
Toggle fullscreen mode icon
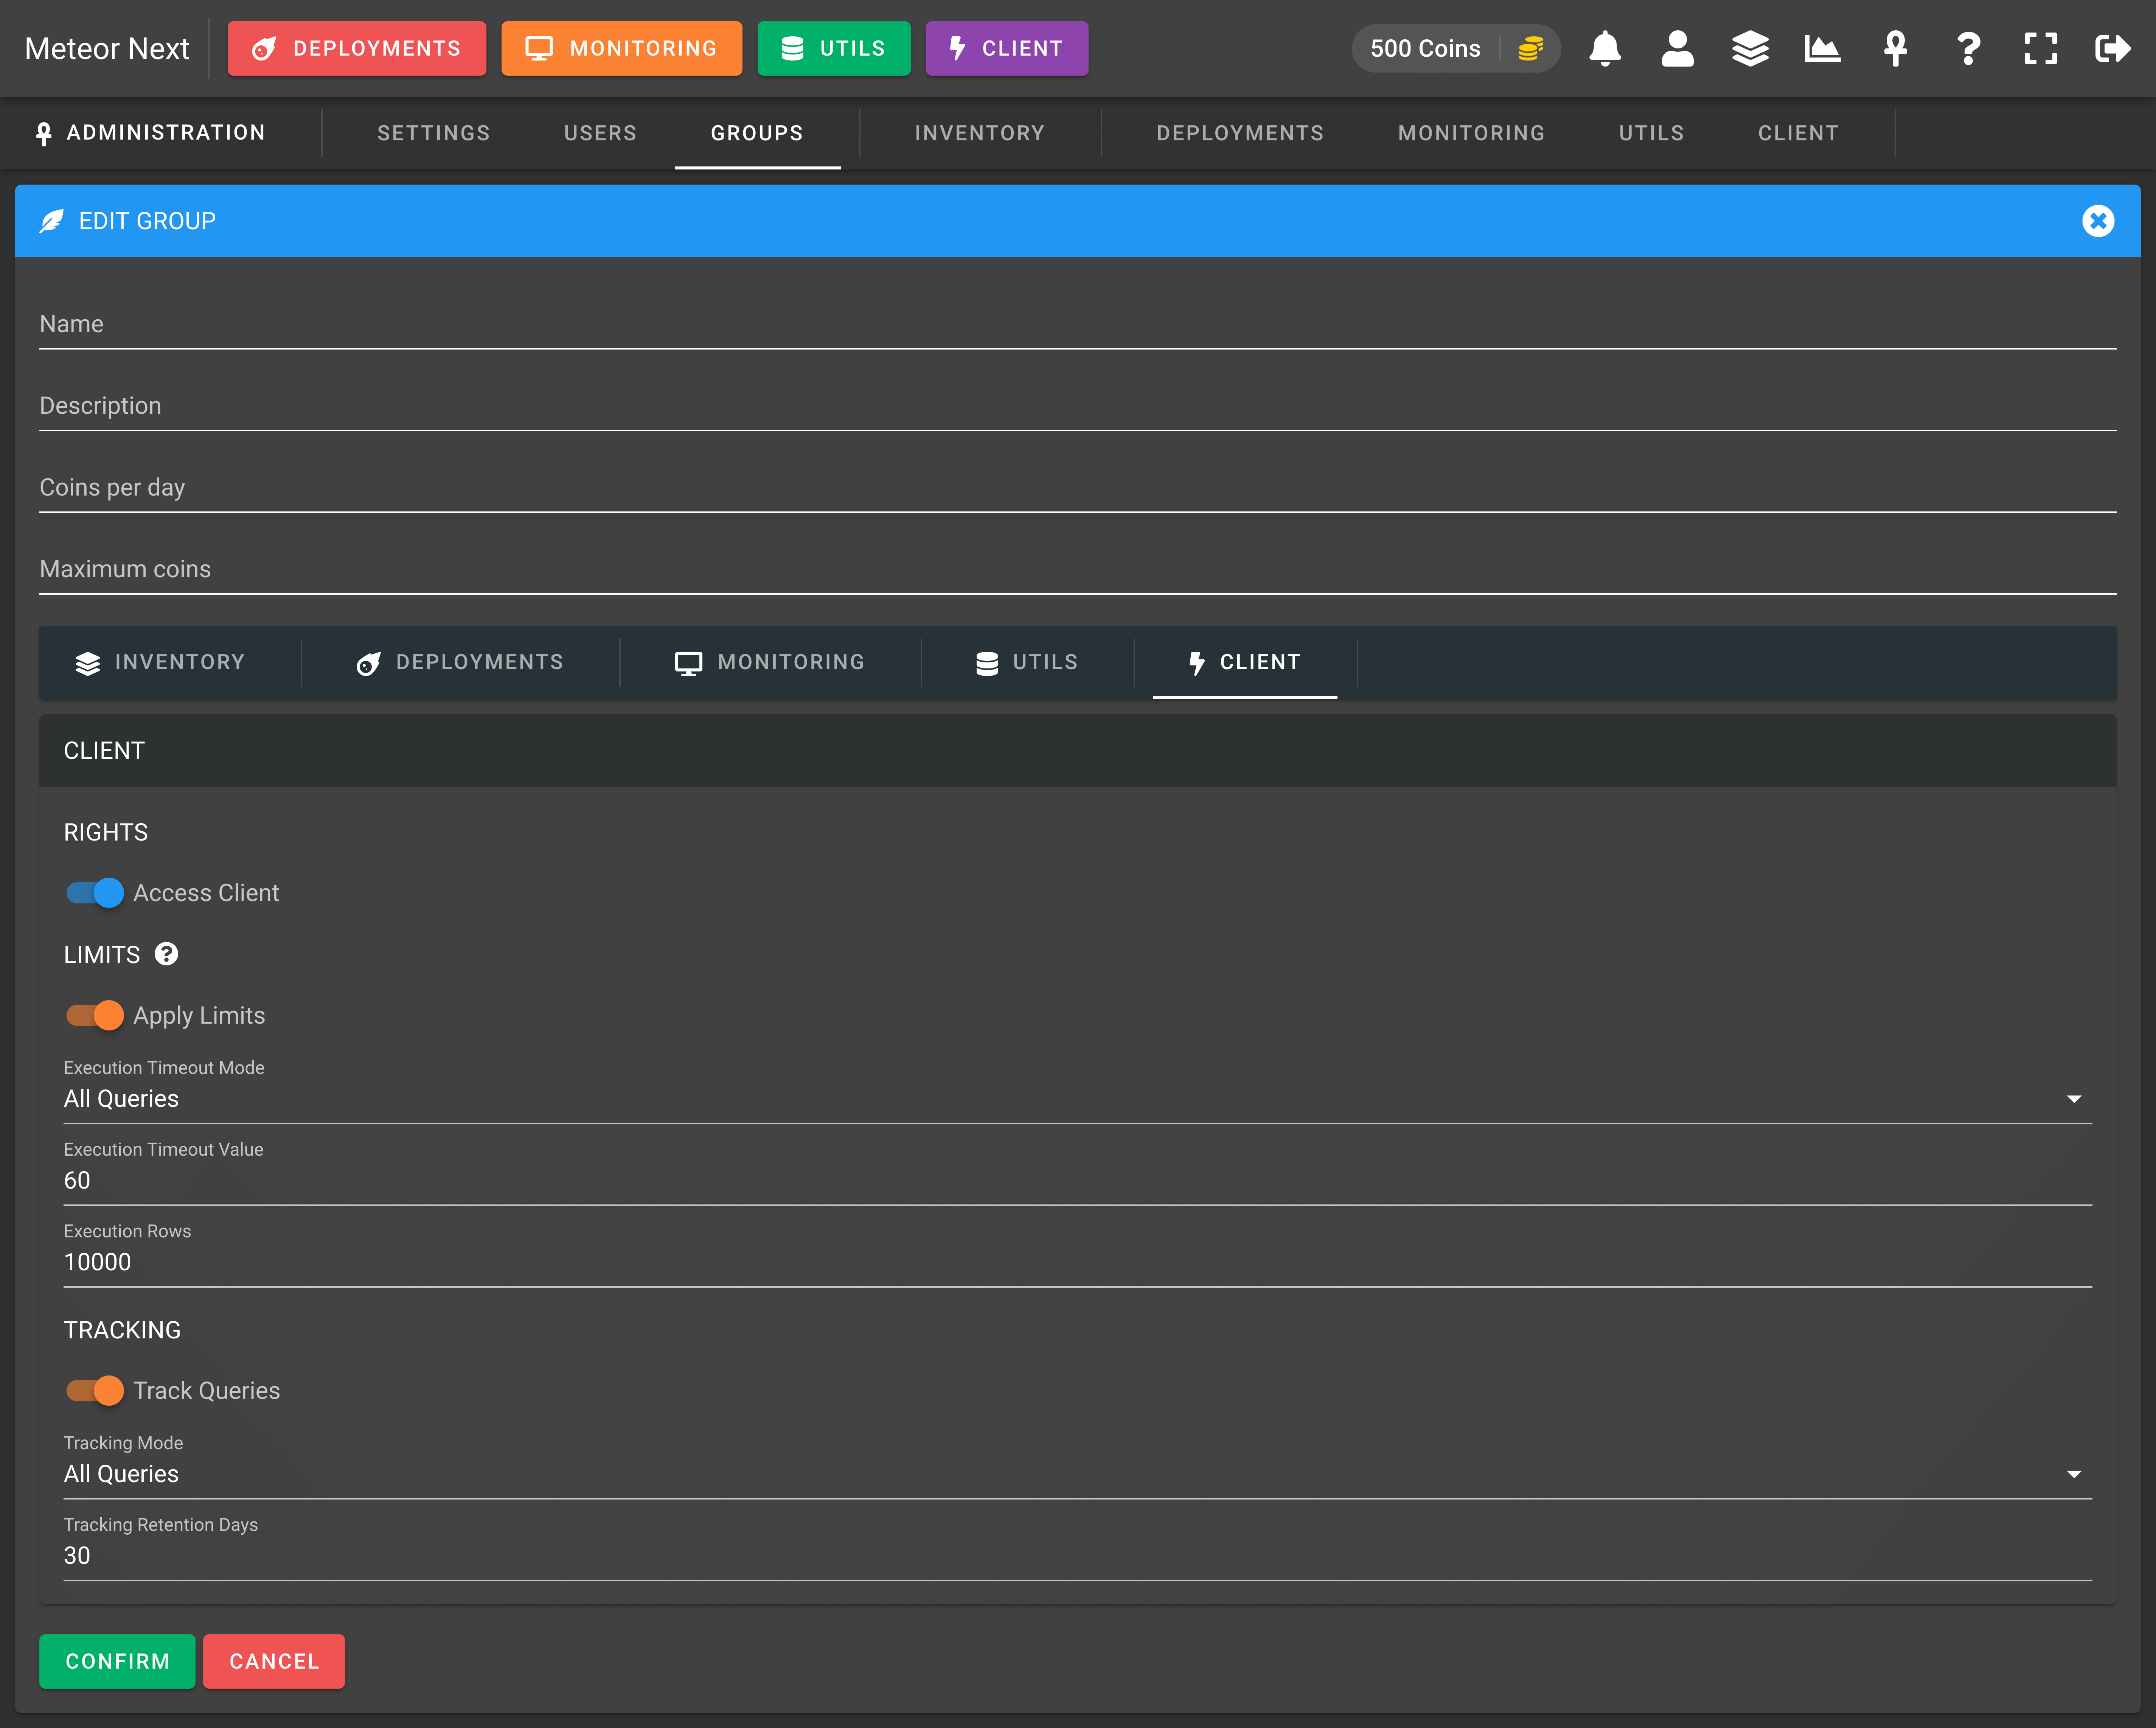pyautogui.click(x=2041, y=48)
